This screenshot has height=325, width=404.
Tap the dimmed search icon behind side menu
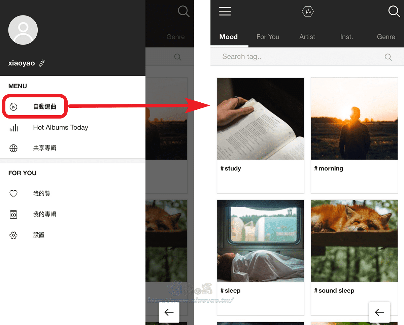click(184, 11)
